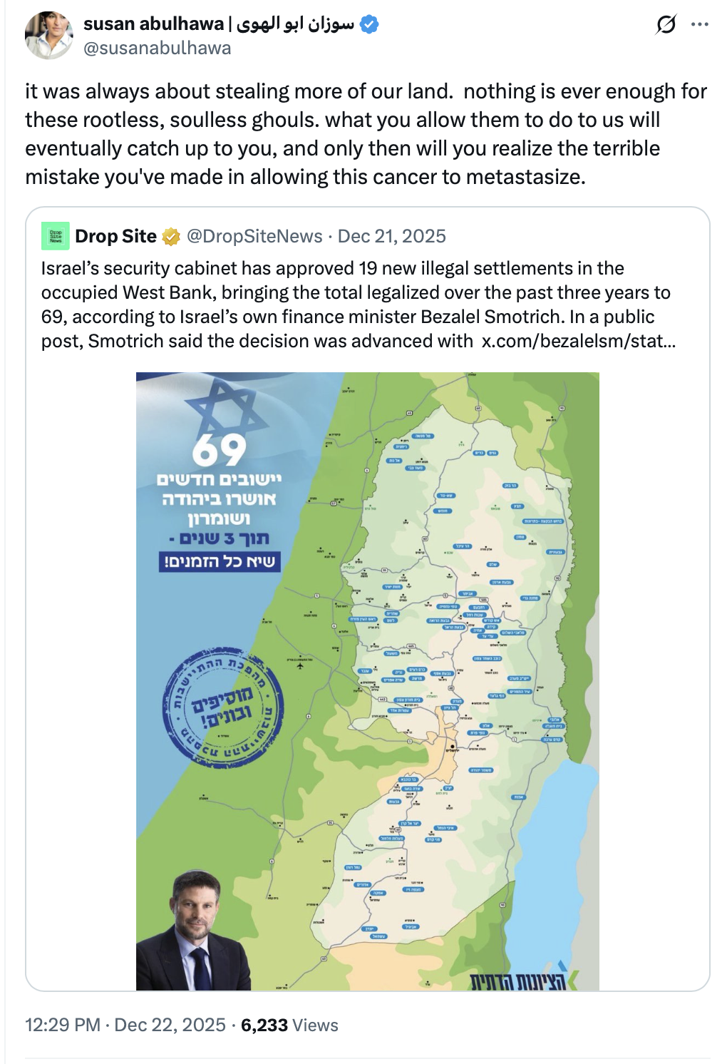Click the quoted post date Dec 21, 2025
727x1064 pixels.
pyautogui.click(x=392, y=236)
